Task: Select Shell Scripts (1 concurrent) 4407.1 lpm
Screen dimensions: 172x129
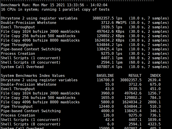Action: coord(112,58)
